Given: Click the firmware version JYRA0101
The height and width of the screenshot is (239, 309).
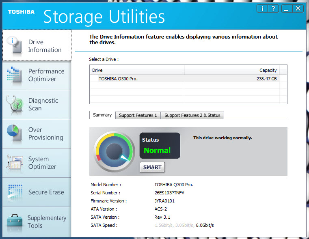Looking at the screenshot, I should click(x=164, y=201).
